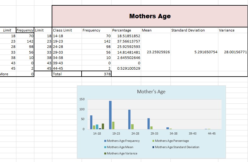
Task: Select the Mothers Age title cell
Action: [150, 16]
